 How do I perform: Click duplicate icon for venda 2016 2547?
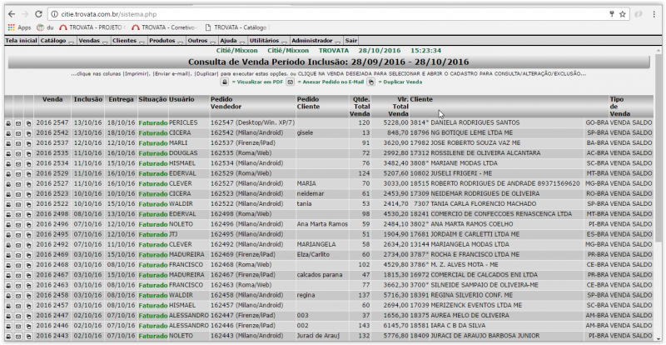[28, 123]
